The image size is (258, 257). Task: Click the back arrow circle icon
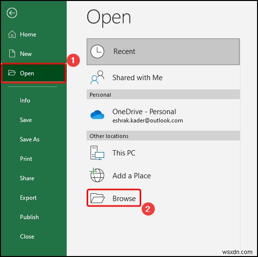(12, 13)
